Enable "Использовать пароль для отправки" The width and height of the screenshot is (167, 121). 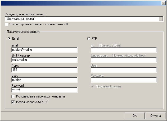(x=13, y=96)
